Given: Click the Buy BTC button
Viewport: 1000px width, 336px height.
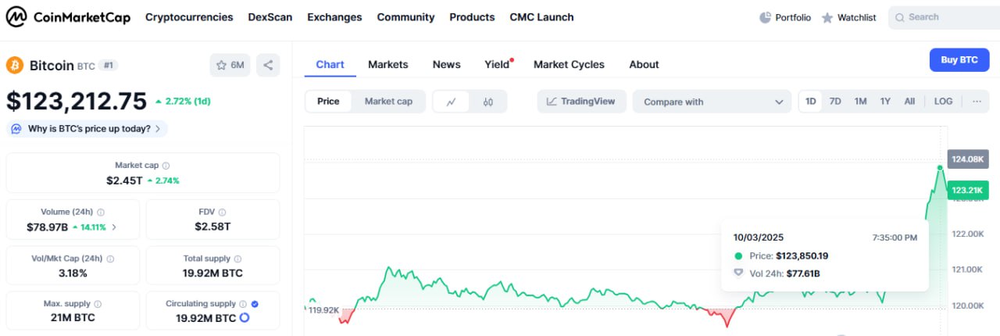Looking at the screenshot, I should tap(959, 60).
